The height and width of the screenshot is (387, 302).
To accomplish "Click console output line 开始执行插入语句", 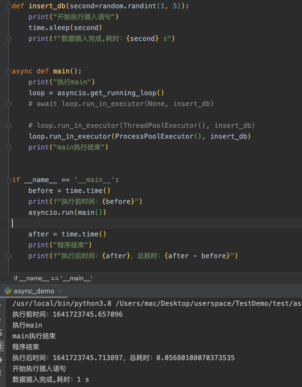I will coord(39,369).
